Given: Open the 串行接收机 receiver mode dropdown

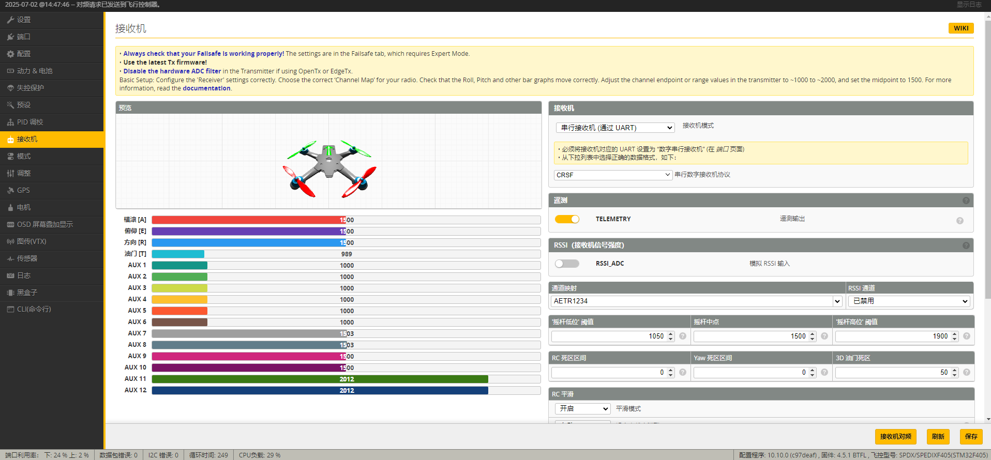Looking at the screenshot, I should (615, 128).
